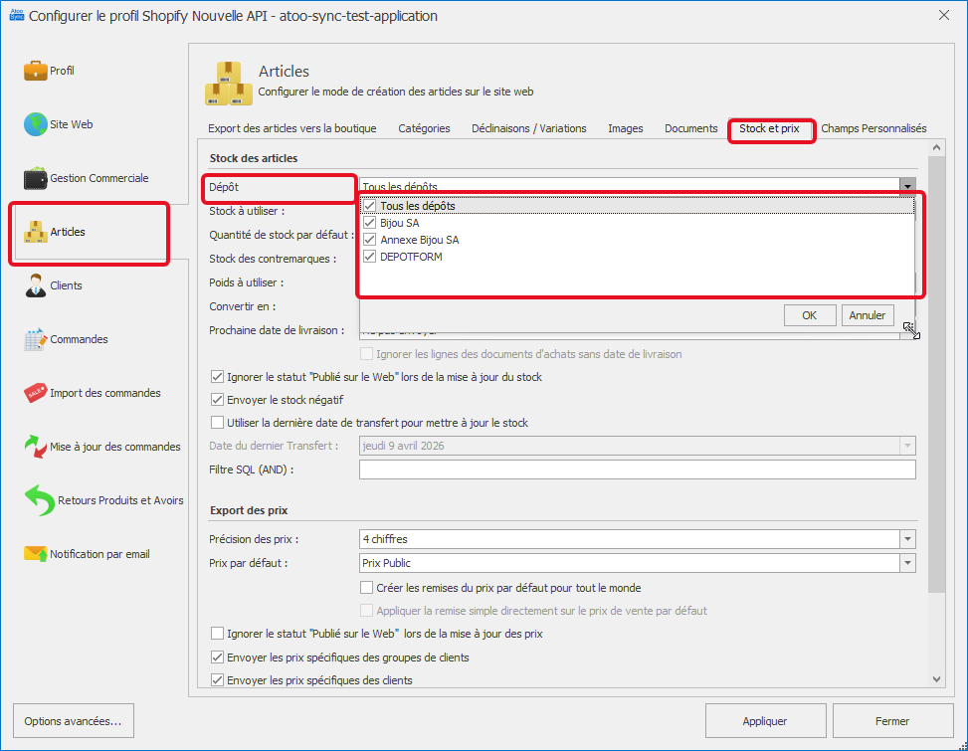
Task: Open Options avancées…
Action: (x=73, y=721)
